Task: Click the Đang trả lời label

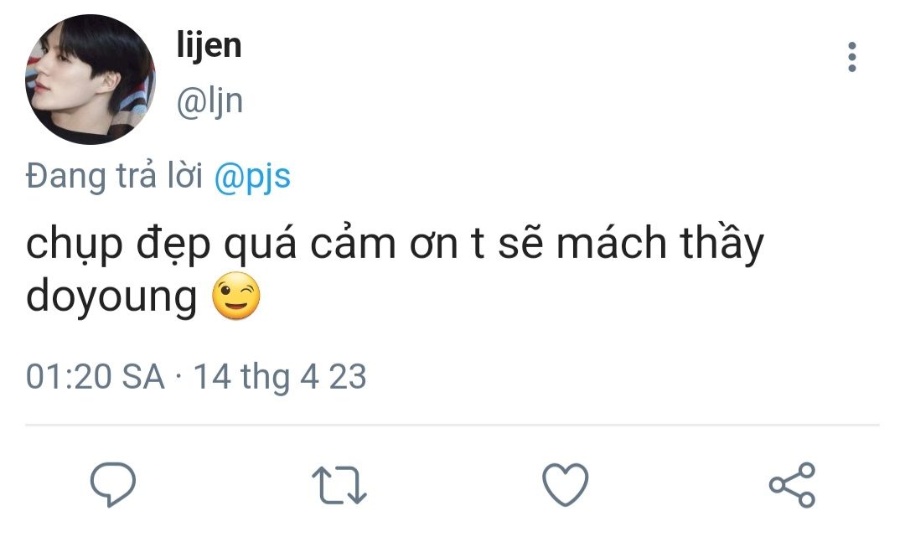Action: 115,177
